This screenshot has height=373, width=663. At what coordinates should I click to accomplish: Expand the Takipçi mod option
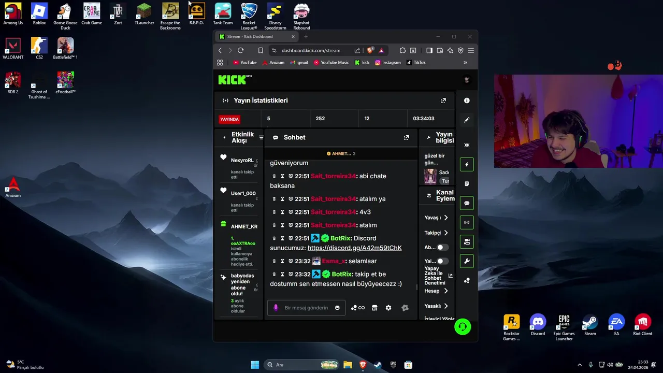click(x=445, y=233)
